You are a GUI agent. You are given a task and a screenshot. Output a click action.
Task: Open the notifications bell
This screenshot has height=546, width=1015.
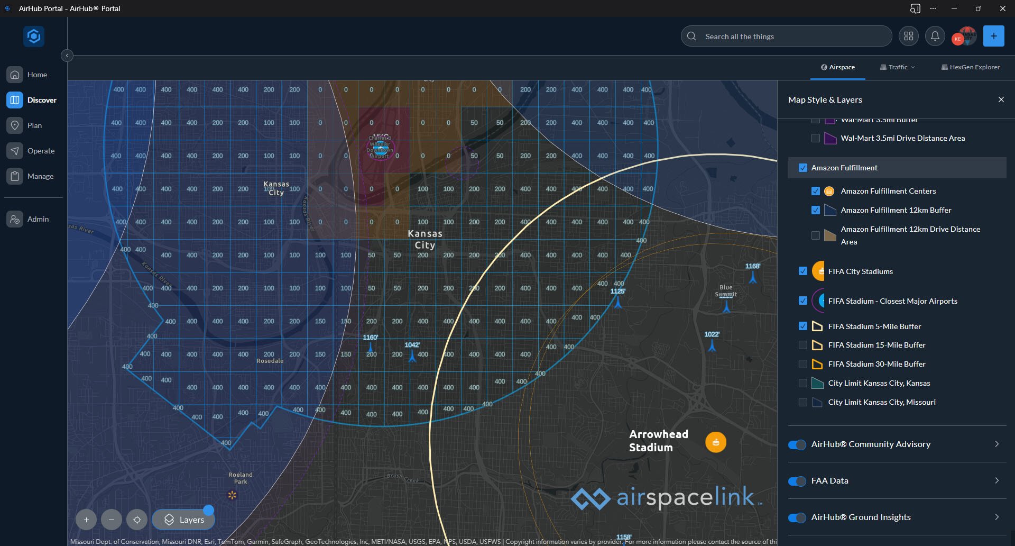935,36
